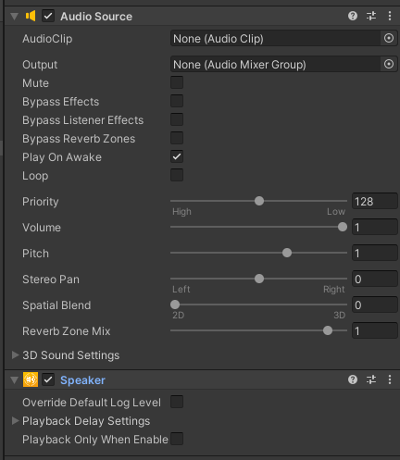The width and height of the screenshot is (400, 460).
Task: Focus the Pitch value field
Action: (375, 253)
